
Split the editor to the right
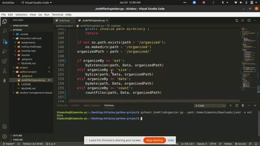(249, 20)
